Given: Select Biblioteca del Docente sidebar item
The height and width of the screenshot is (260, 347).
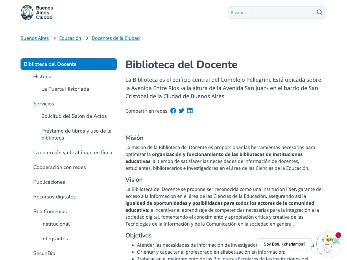Looking at the screenshot, I should click(x=69, y=64).
